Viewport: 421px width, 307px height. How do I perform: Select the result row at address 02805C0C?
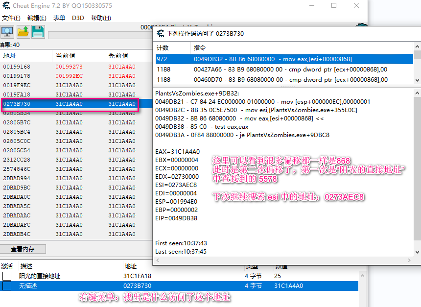[x=76, y=141]
